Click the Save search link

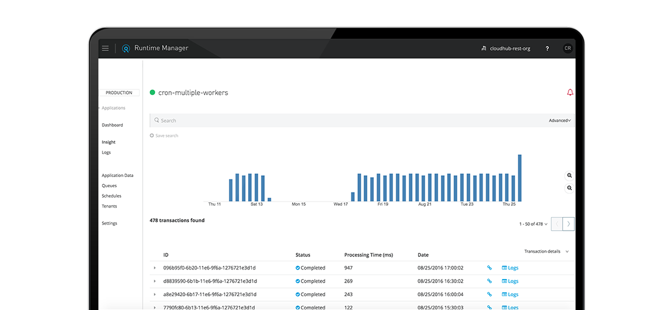(167, 136)
